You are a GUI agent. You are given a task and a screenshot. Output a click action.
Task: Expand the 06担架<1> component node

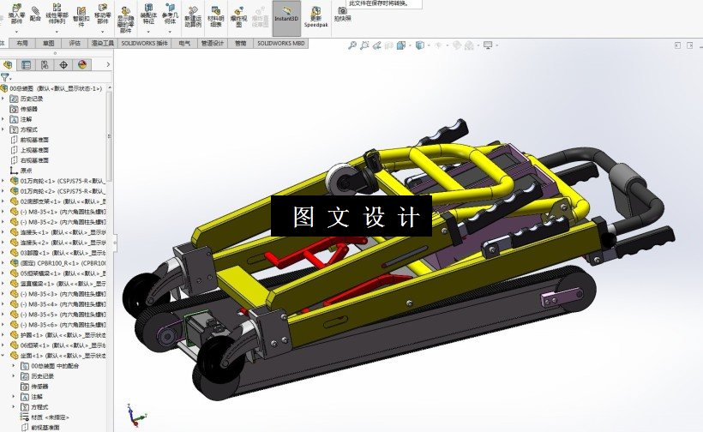click(3, 345)
